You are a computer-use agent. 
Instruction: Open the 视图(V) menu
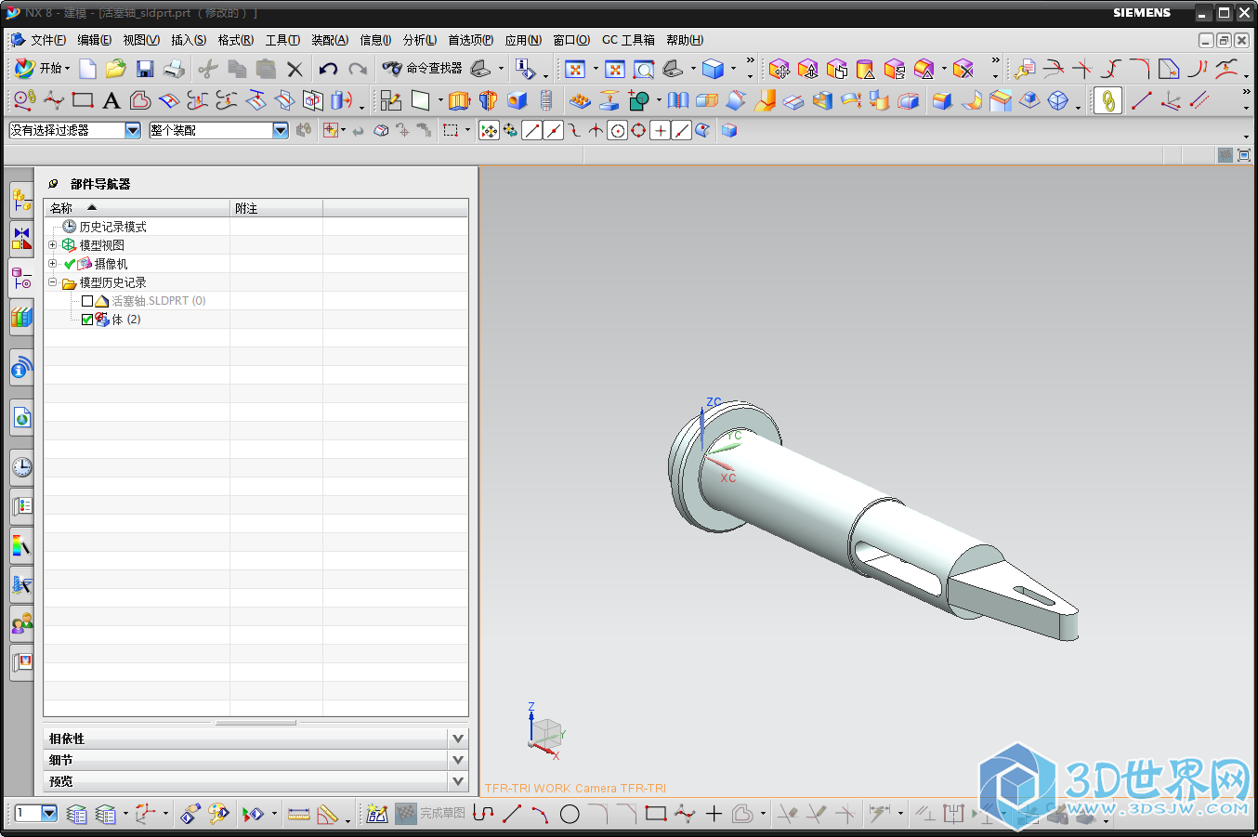click(141, 40)
